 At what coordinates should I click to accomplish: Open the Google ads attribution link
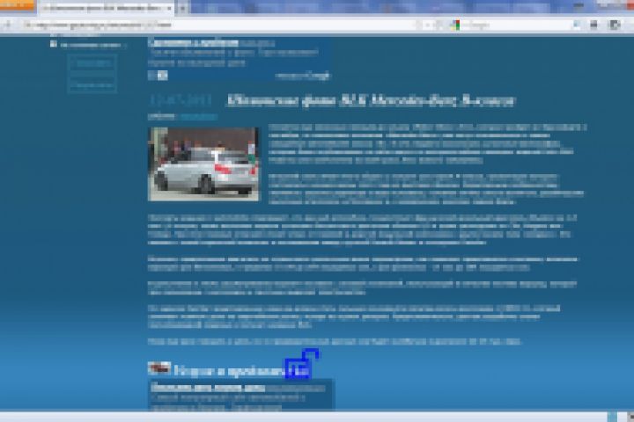pos(303,76)
